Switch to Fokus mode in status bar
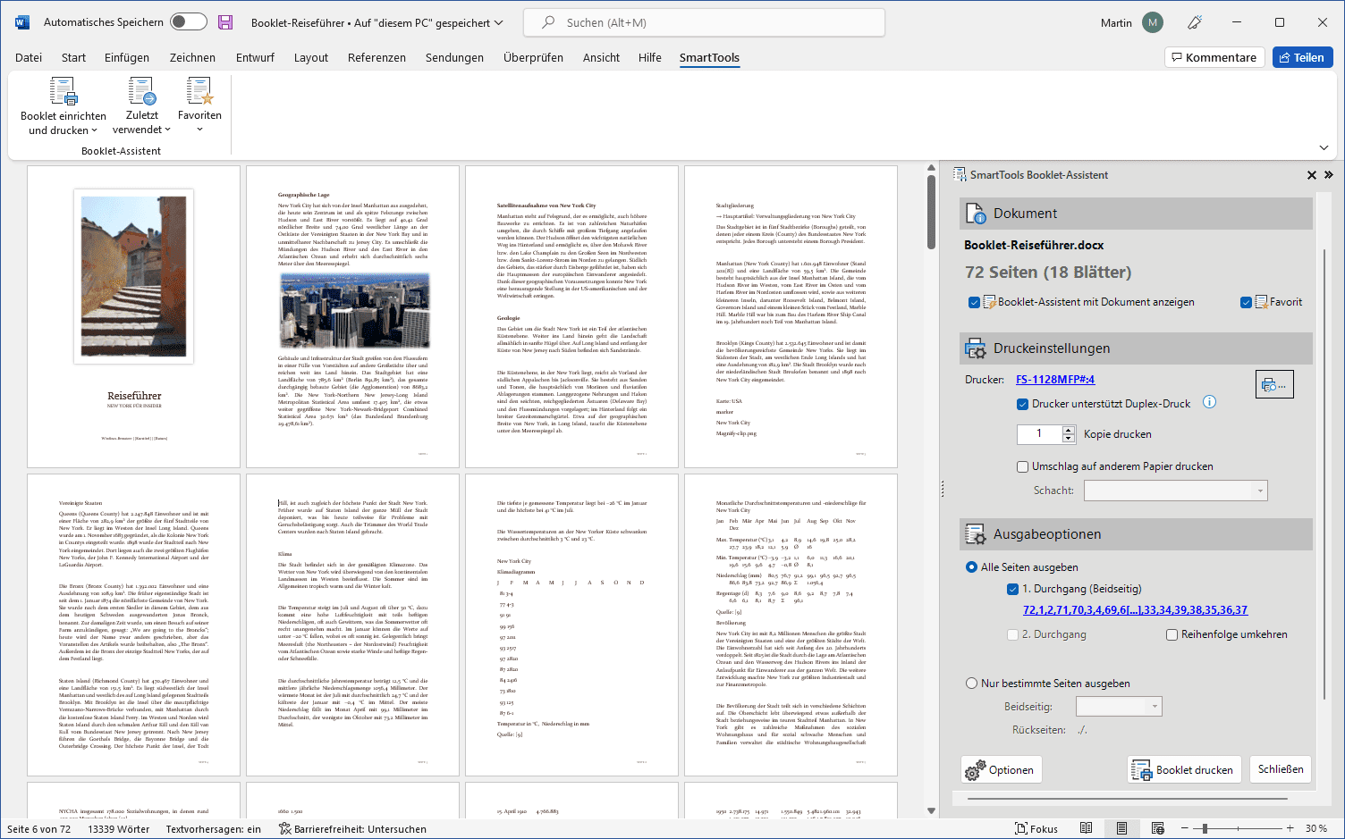The image size is (1345, 839). 1036,828
